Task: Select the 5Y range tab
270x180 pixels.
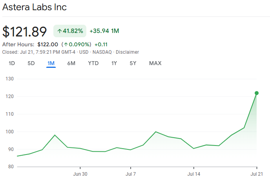Action: [x=133, y=63]
